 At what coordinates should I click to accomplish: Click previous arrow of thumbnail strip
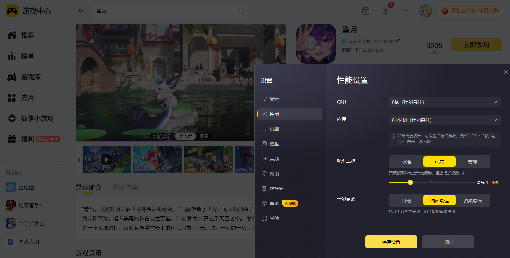[79, 160]
